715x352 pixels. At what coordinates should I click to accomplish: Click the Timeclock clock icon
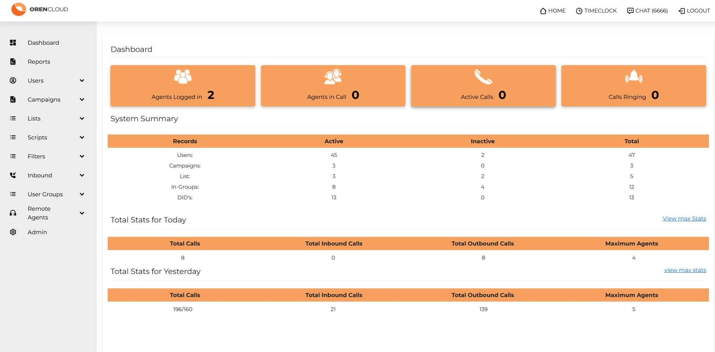[579, 11]
